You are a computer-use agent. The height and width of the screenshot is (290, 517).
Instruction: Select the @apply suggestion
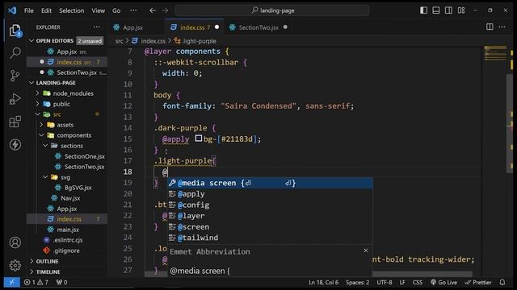tap(270, 194)
